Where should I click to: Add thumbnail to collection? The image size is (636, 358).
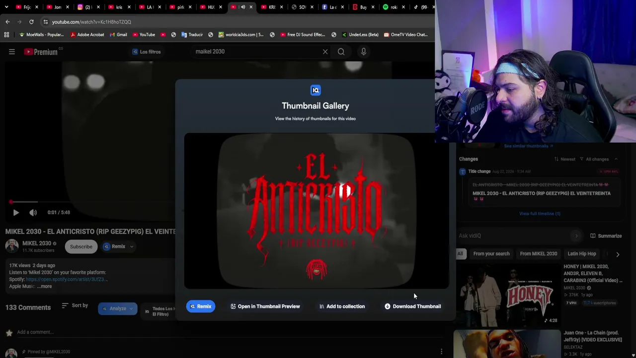click(x=342, y=306)
